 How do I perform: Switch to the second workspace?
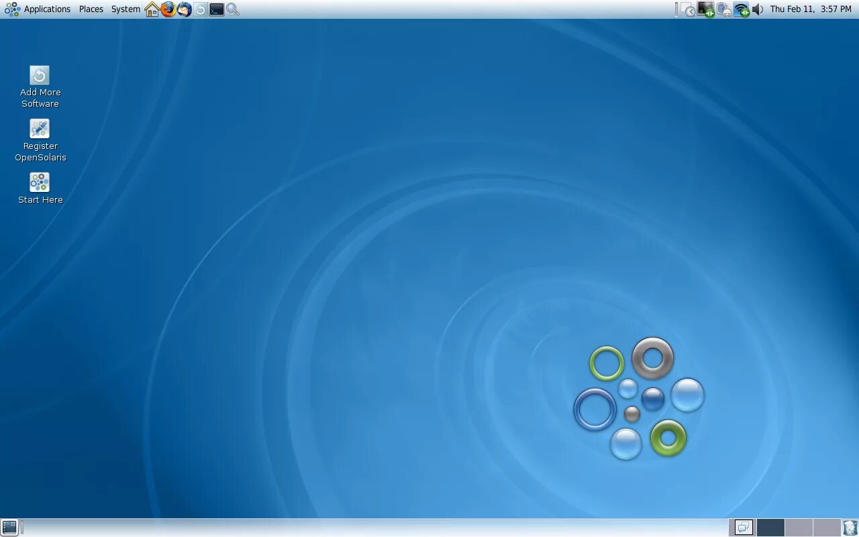tap(770, 528)
